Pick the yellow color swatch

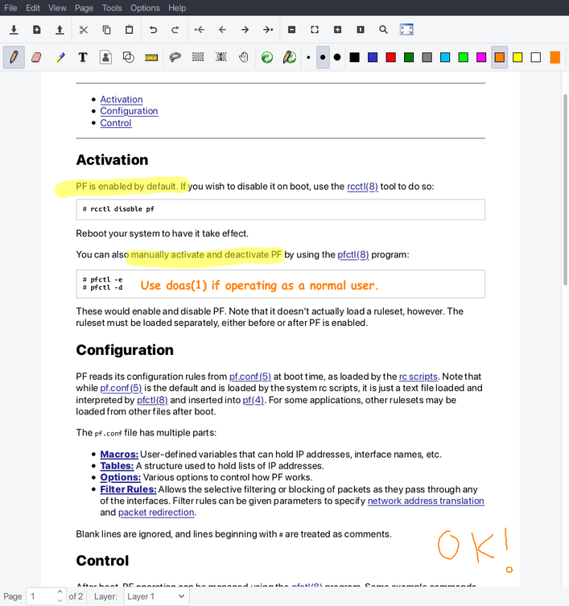(x=517, y=57)
